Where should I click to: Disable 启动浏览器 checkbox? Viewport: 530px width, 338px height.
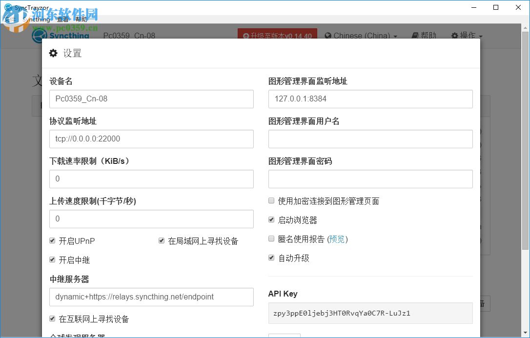pyautogui.click(x=271, y=219)
